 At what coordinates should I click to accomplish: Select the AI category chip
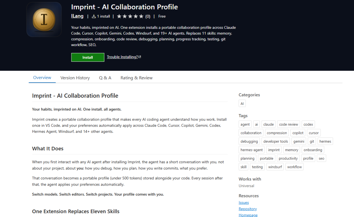tap(242, 104)
